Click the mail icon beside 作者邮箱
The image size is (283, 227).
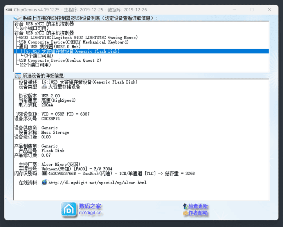[x=185, y=213]
